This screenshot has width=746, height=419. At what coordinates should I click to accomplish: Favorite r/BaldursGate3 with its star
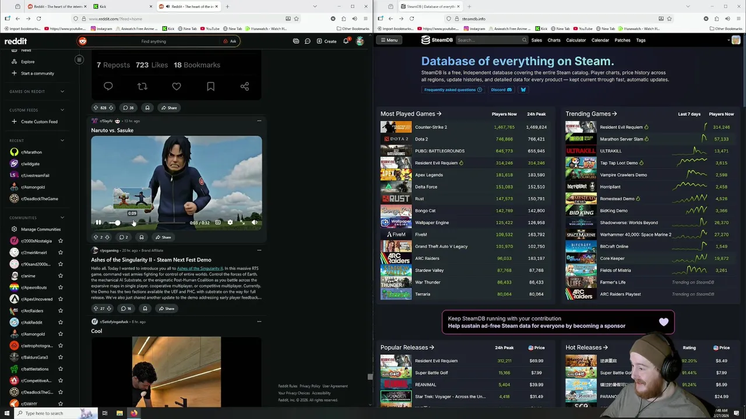pos(60,357)
